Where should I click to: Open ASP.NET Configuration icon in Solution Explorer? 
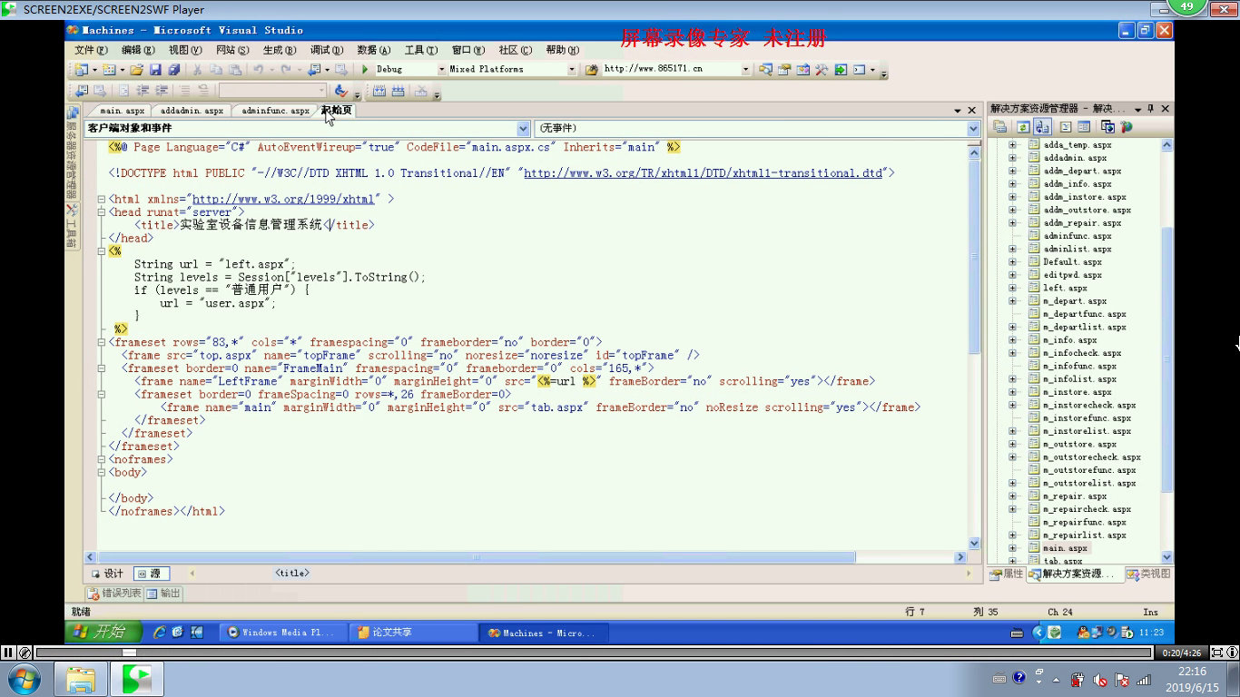click(1127, 127)
